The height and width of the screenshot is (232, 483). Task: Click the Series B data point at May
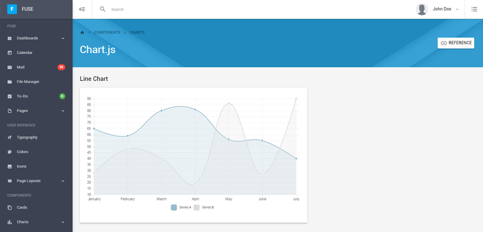[229, 103]
